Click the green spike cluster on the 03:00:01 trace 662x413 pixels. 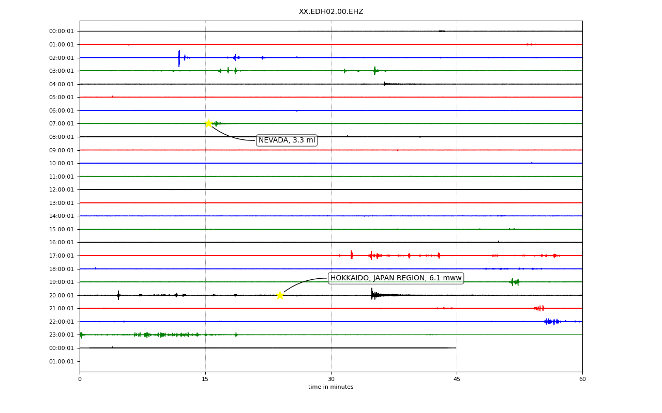tap(375, 71)
